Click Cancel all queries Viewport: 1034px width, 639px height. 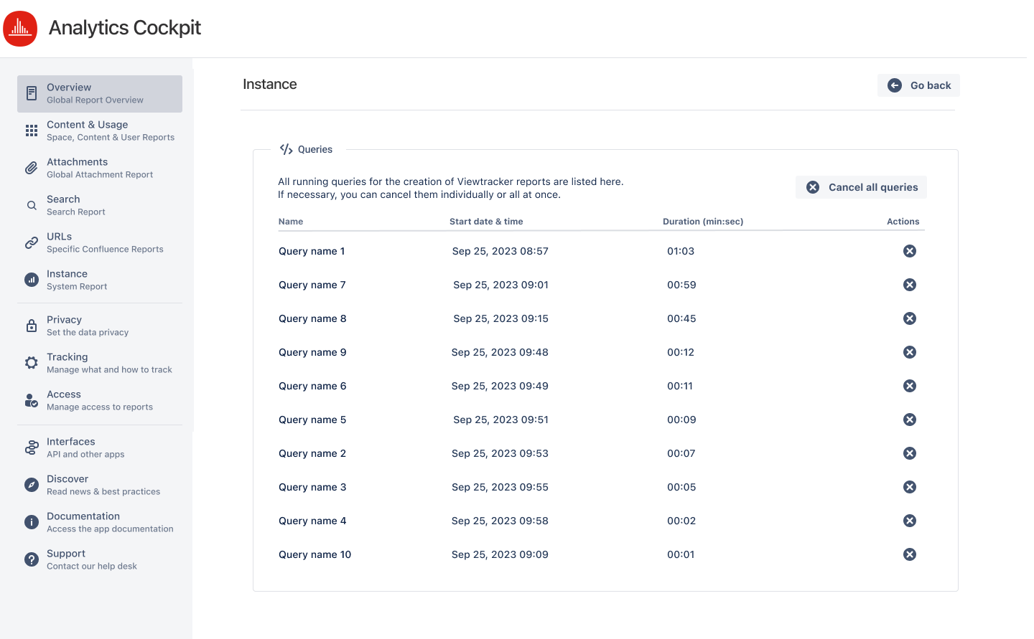(x=861, y=186)
